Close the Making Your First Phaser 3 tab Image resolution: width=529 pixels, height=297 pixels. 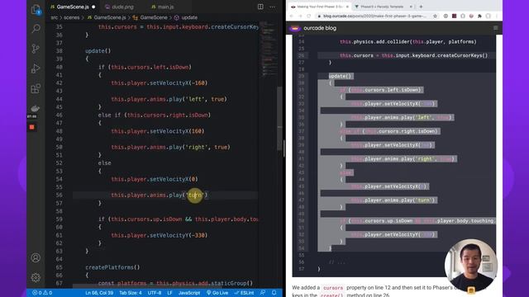(347, 7)
